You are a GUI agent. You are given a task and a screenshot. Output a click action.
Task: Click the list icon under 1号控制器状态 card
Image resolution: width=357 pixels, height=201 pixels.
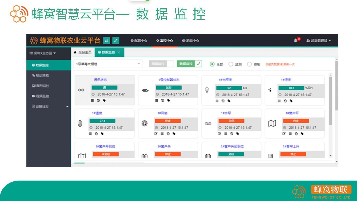(157, 100)
